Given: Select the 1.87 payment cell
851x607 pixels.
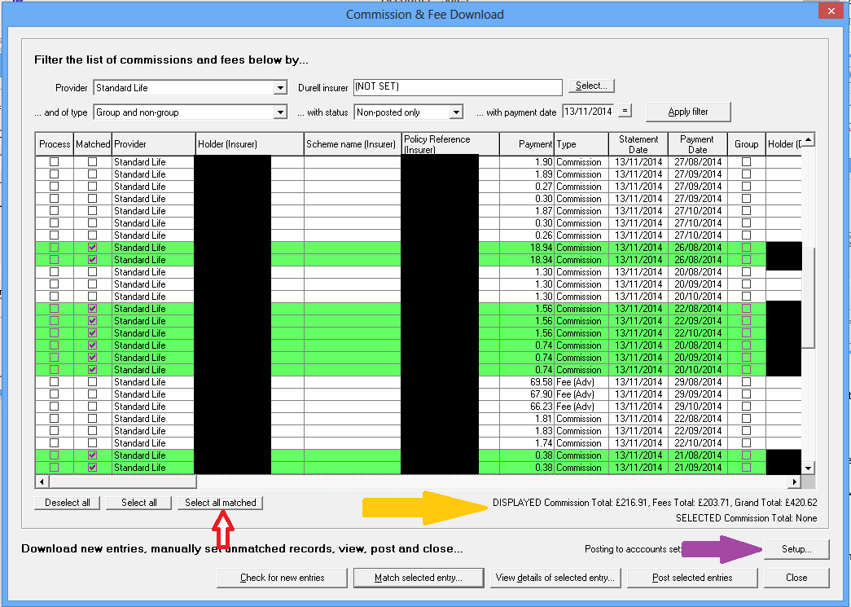Looking at the screenshot, I should 527,211.
